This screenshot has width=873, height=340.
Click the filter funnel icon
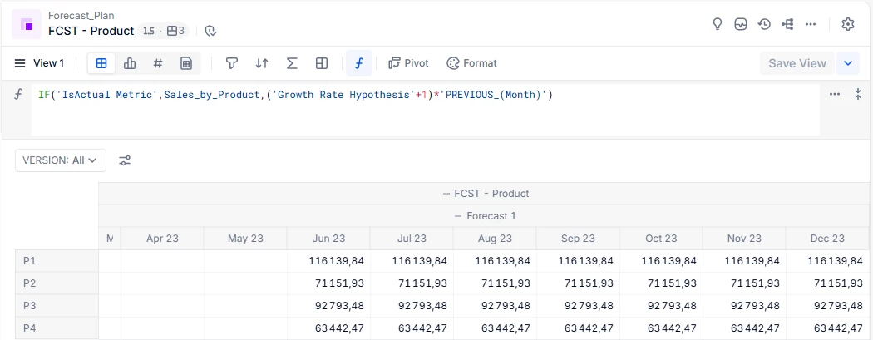tap(232, 63)
